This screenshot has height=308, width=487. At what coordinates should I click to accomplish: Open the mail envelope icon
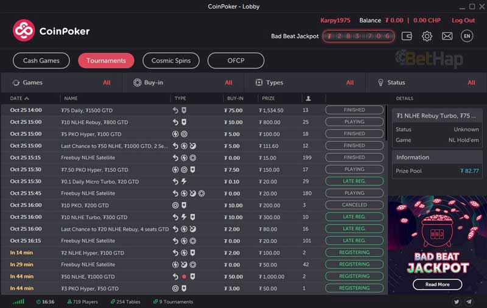tap(447, 37)
